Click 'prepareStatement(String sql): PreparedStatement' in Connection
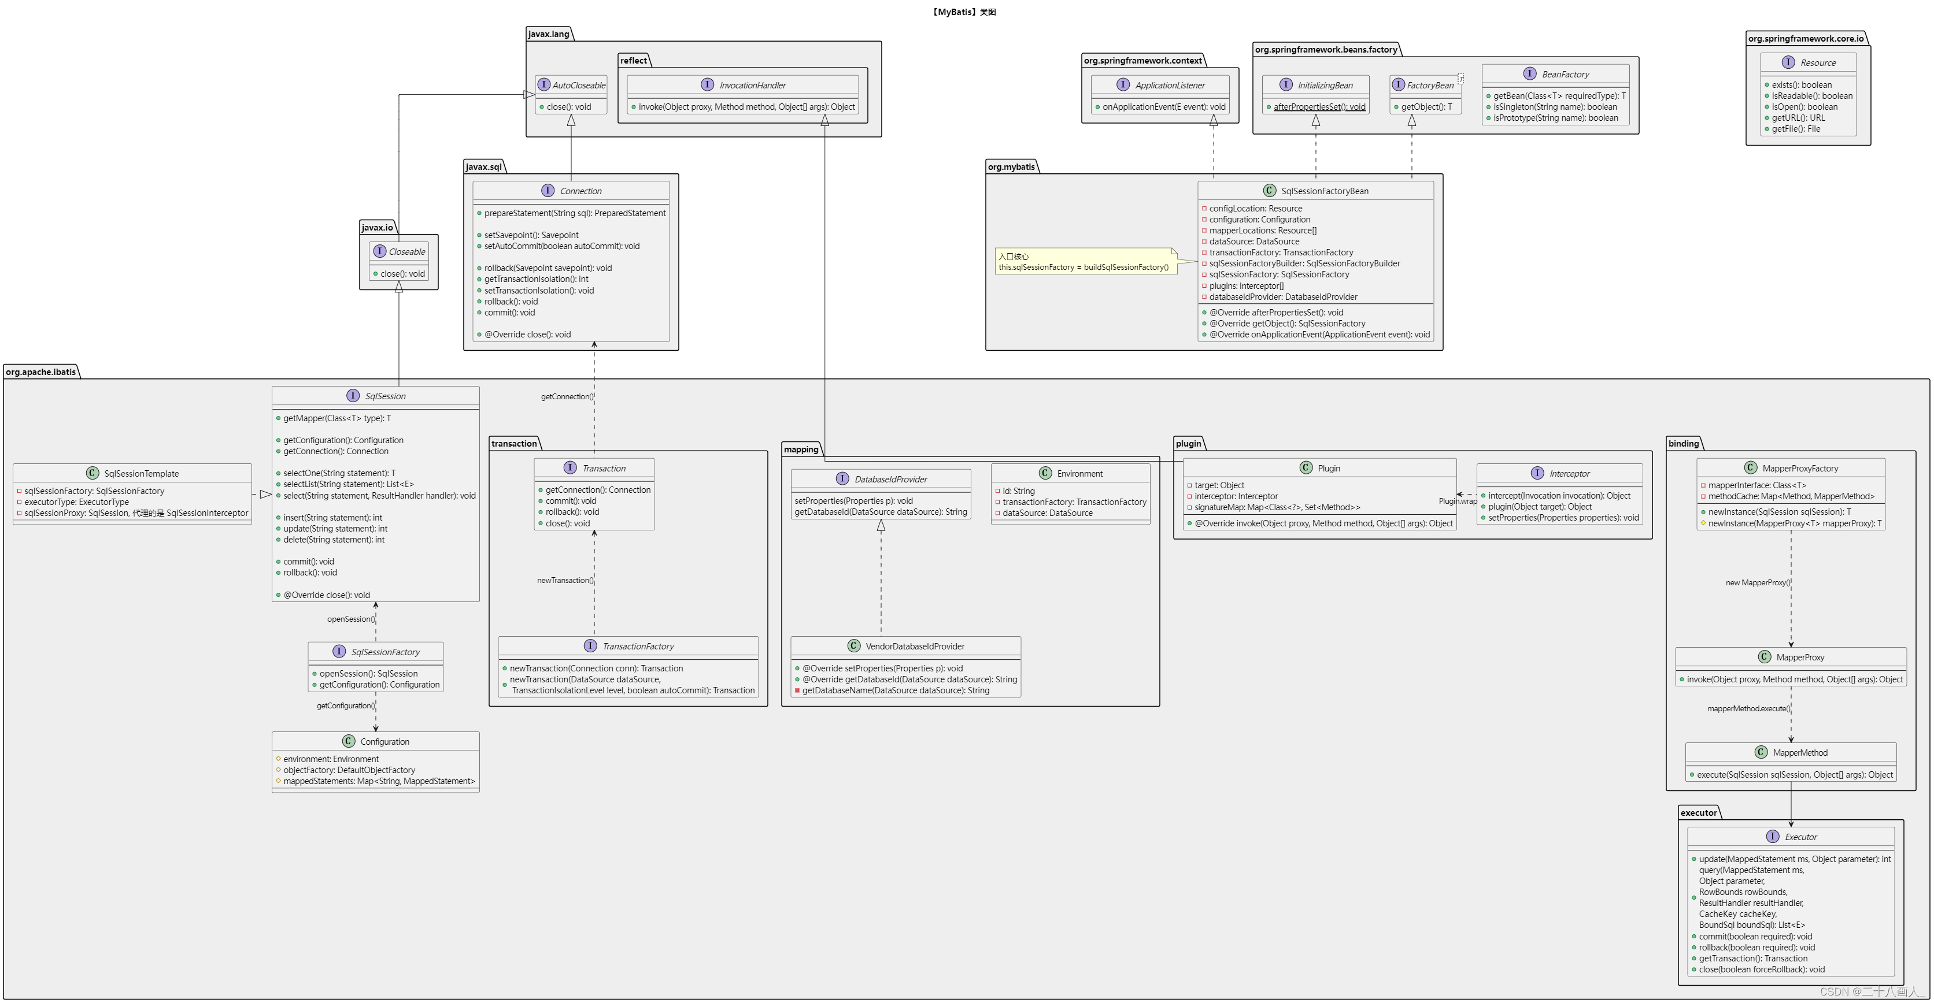The width and height of the screenshot is (1934, 1003). (x=575, y=213)
